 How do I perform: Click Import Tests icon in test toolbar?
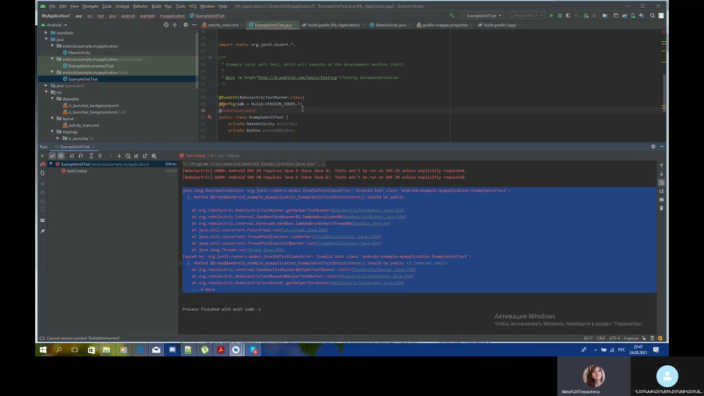point(136,156)
